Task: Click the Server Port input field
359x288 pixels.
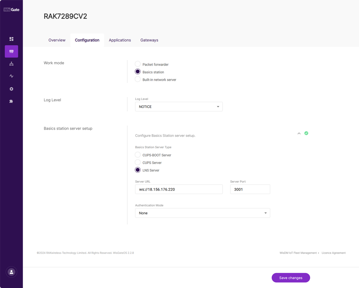Action: tap(250, 189)
